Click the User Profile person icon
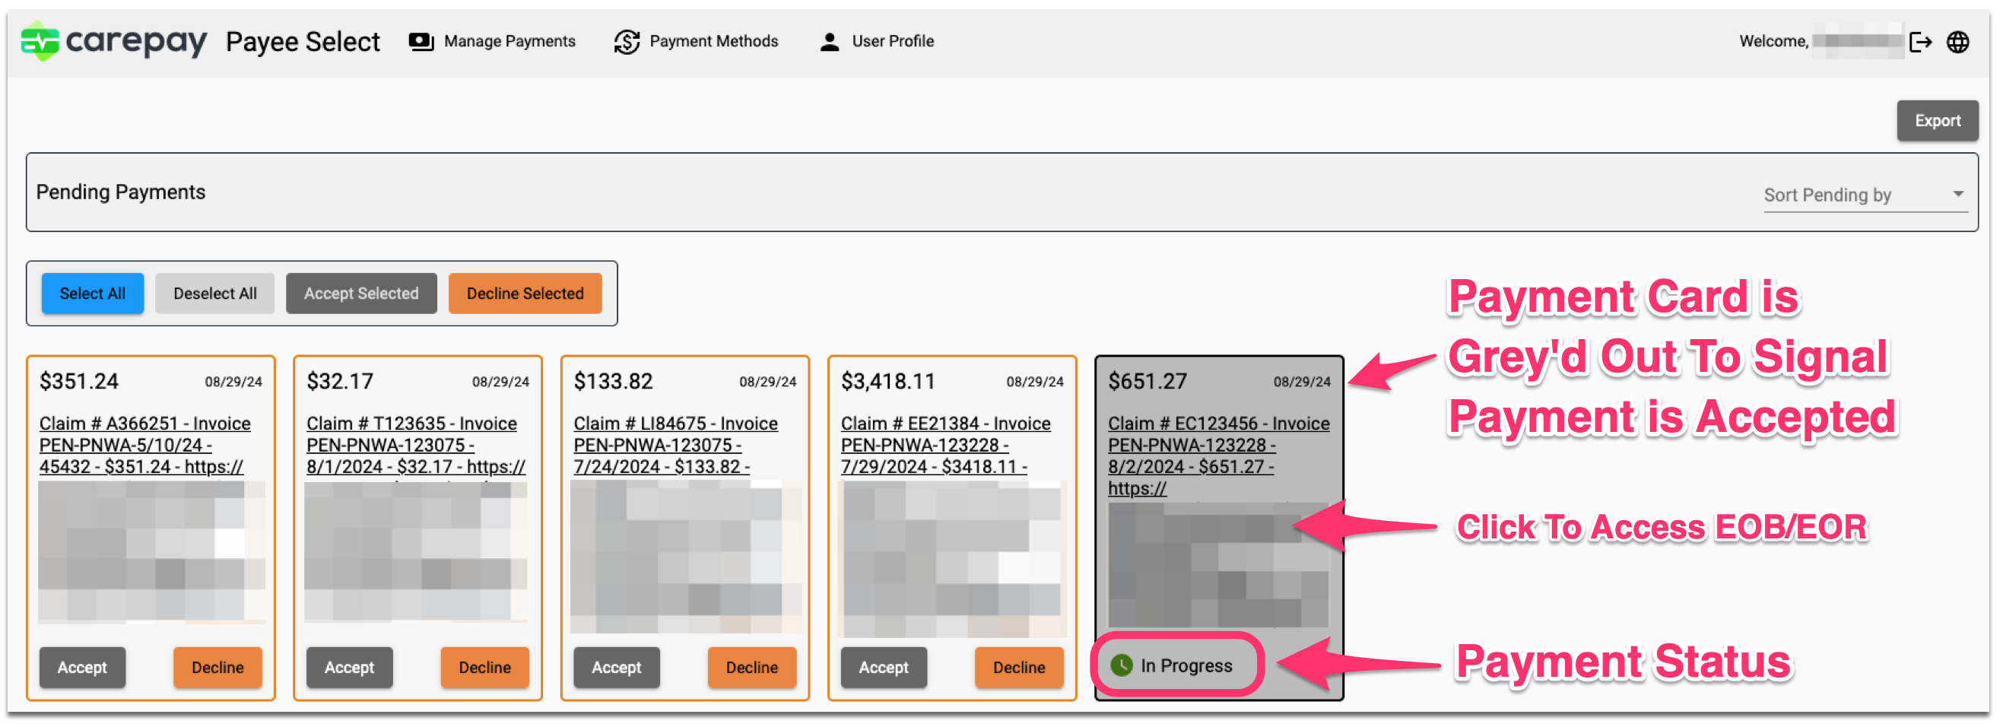This screenshot has width=2003, height=727. [x=829, y=41]
